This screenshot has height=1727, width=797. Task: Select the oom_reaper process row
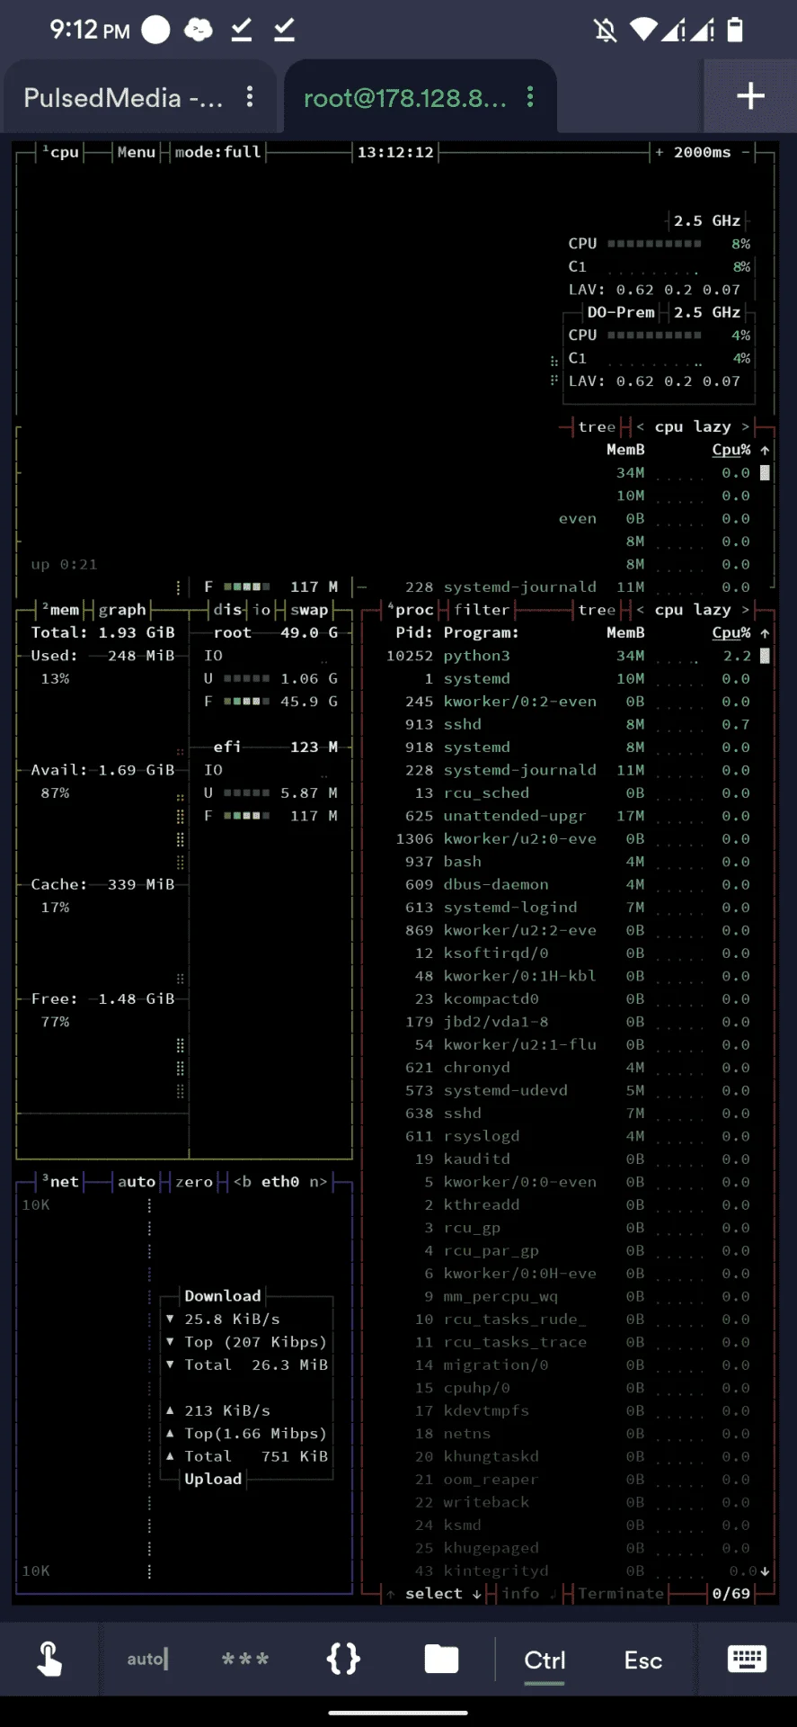pos(568,1480)
